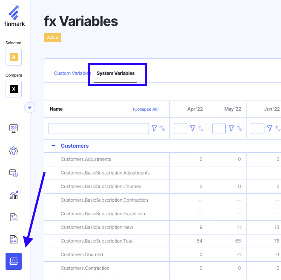The image size is (281, 280).
Task: Click the Name filter text field
Action: [x=98, y=128]
